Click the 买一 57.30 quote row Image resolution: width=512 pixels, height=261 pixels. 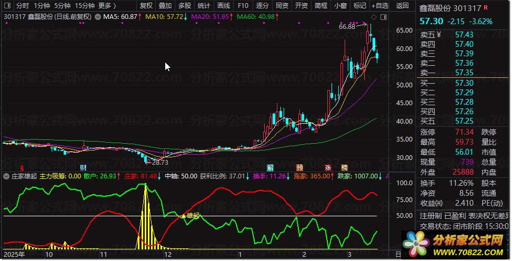[x=463, y=83]
